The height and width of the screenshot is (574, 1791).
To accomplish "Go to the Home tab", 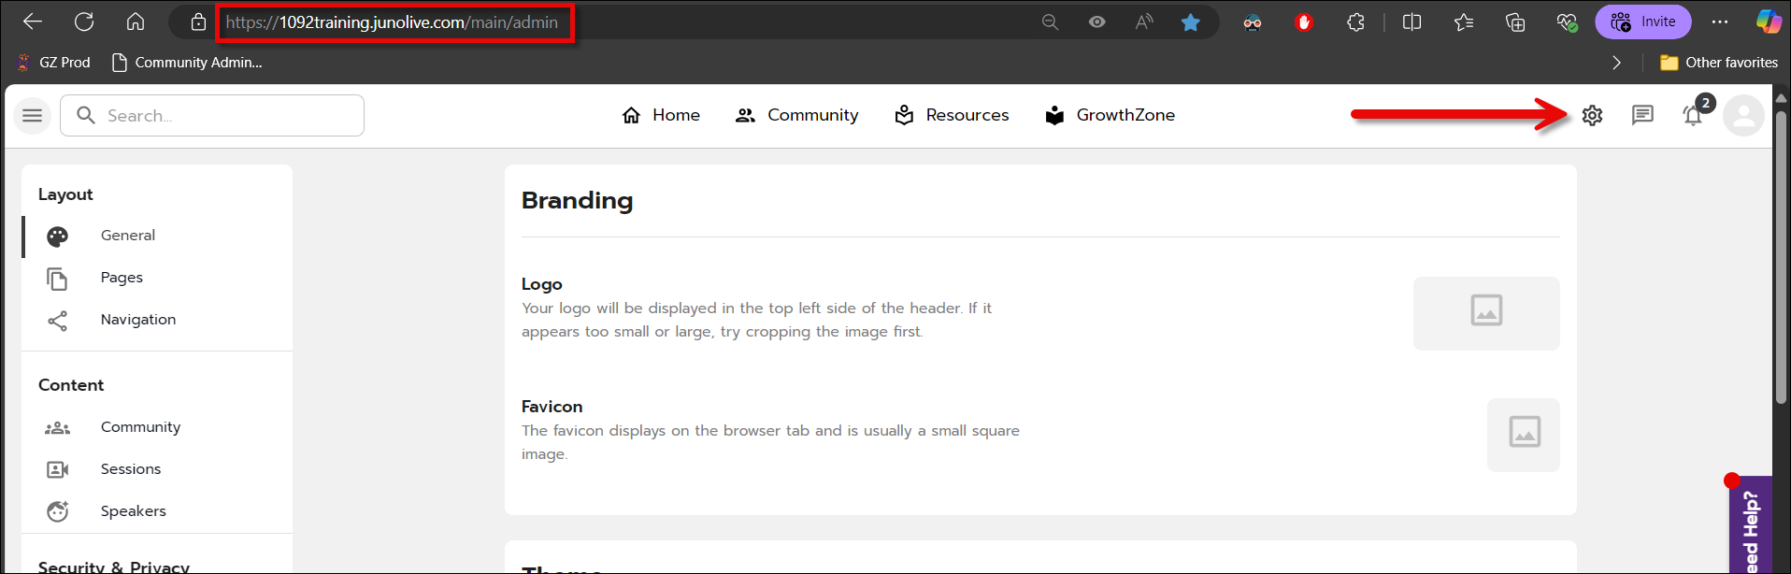I will [x=661, y=115].
